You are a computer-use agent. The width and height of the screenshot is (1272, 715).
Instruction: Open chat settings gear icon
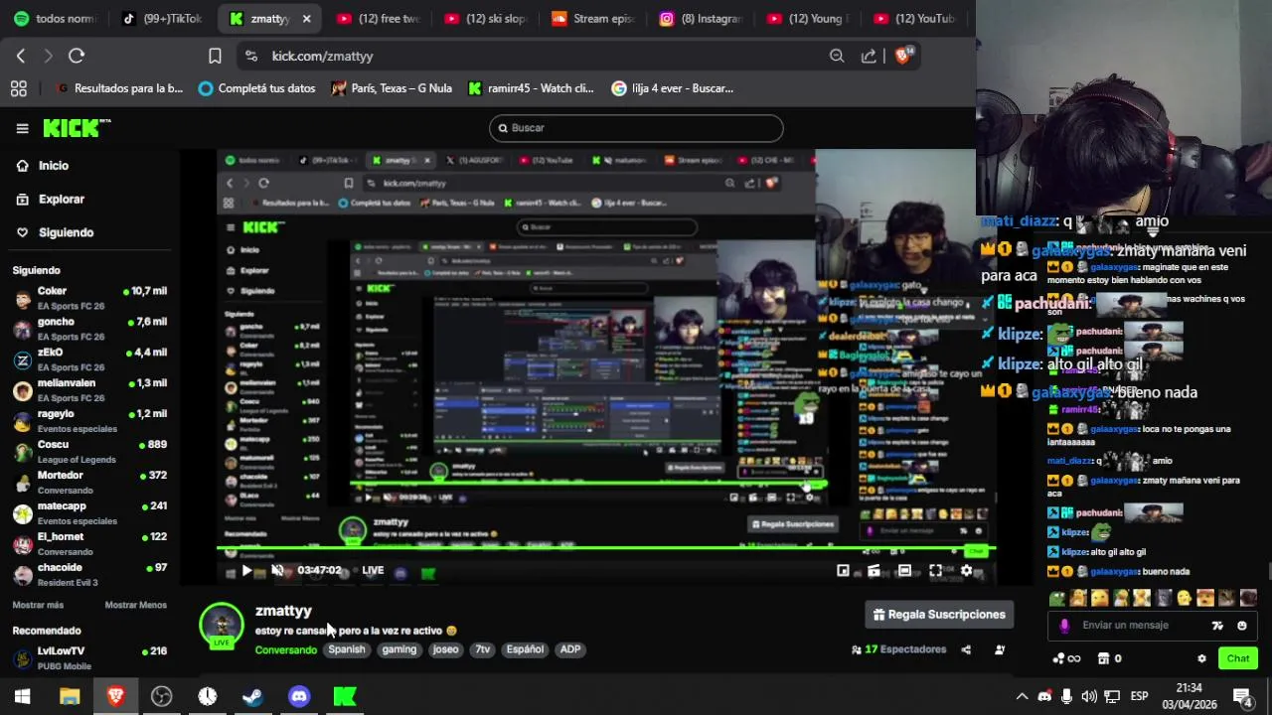[1201, 658]
